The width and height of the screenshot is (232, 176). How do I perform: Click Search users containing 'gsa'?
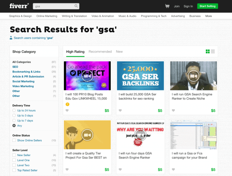click(33, 38)
